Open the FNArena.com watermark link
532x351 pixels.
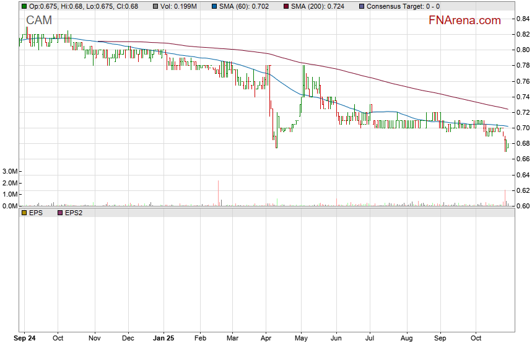tap(464, 20)
